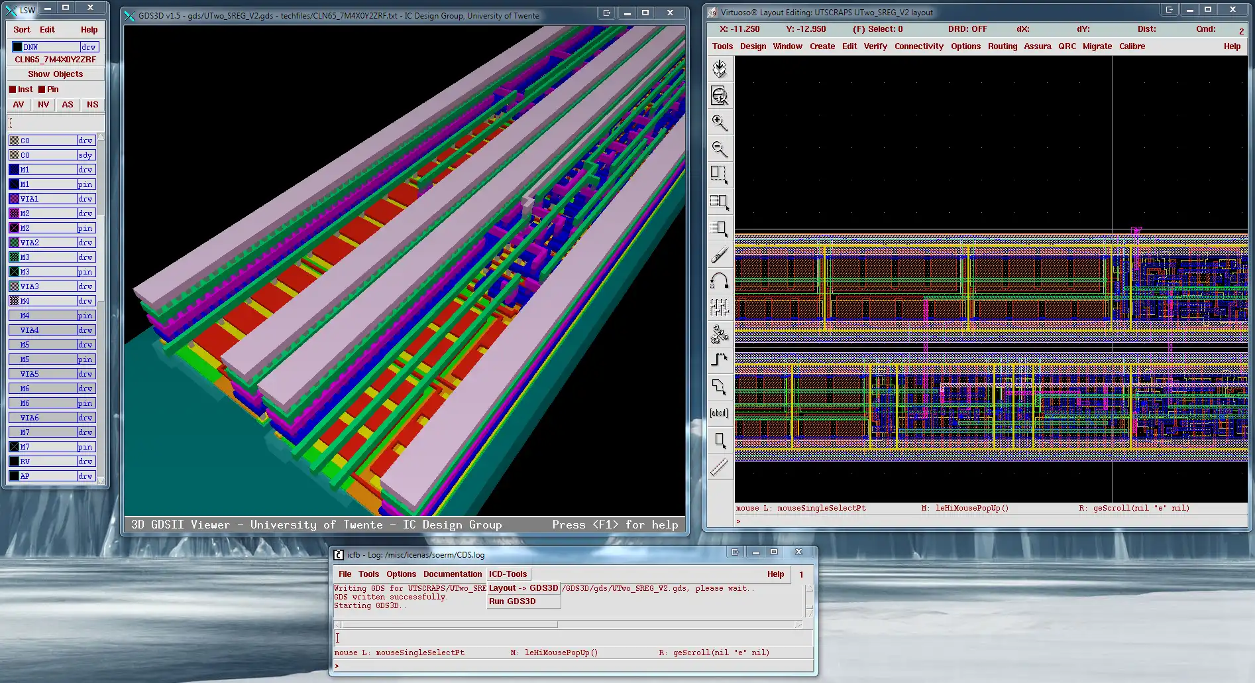Click the M1 drw layer color swatch

14,170
